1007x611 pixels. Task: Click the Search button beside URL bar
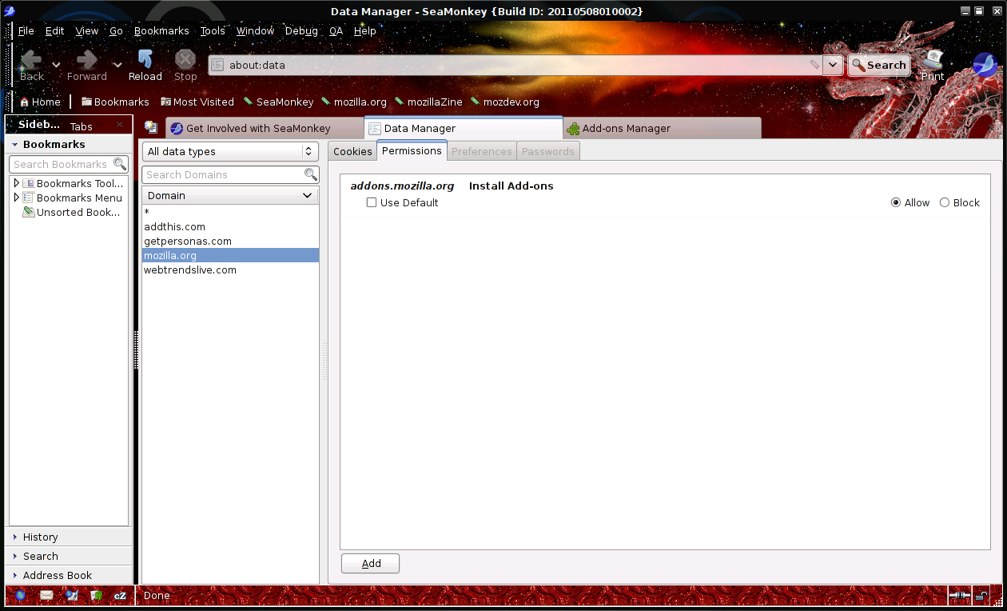[x=878, y=66]
